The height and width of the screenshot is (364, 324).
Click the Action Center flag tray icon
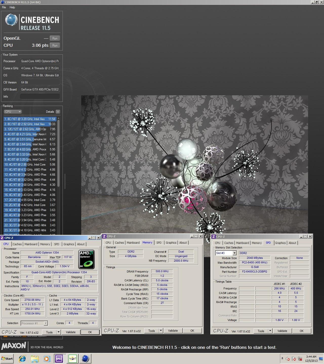click(x=294, y=359)
